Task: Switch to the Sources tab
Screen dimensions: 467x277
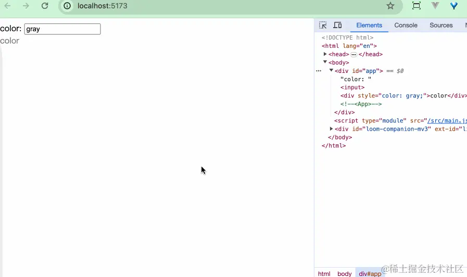Action: (x=441, y=26)
